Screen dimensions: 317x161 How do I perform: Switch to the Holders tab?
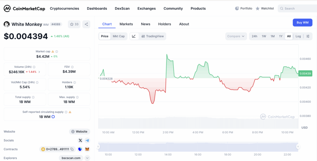[x=164, y=24]
